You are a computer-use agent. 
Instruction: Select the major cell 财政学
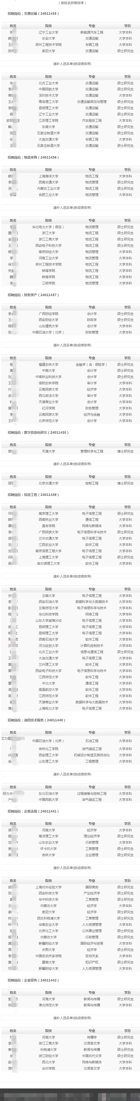(x=92, y=320)
